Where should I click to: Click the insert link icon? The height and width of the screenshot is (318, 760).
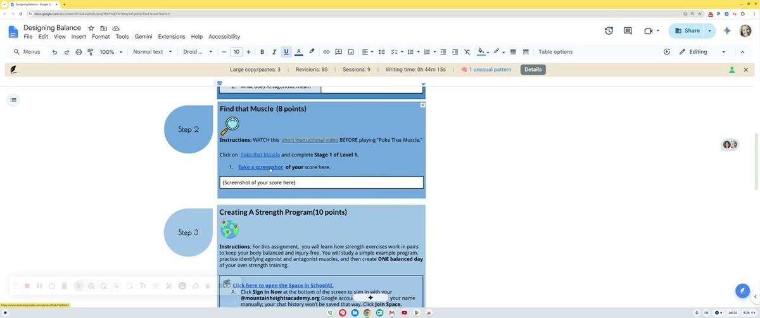click(x=326, y=52)
